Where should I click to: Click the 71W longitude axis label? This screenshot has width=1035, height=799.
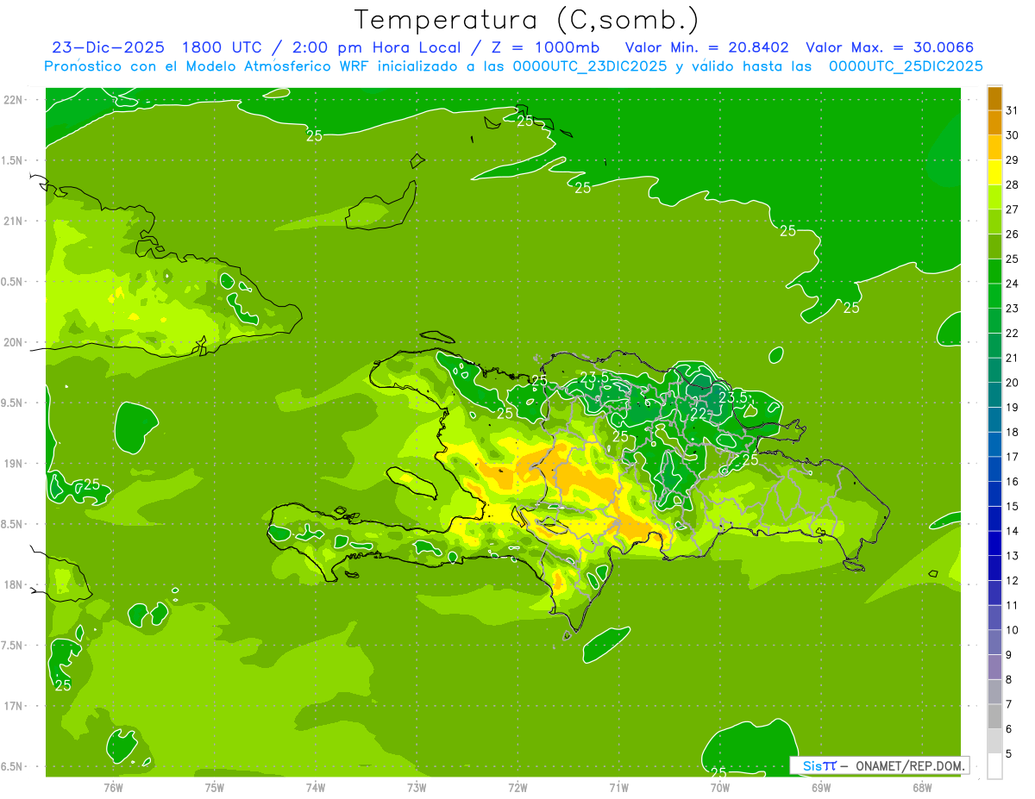coord(618,787)
